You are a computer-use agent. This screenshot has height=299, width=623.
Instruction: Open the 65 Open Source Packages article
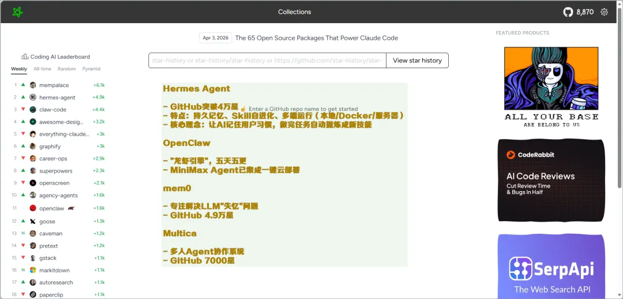pyautogui.click(x=317, y=38)
